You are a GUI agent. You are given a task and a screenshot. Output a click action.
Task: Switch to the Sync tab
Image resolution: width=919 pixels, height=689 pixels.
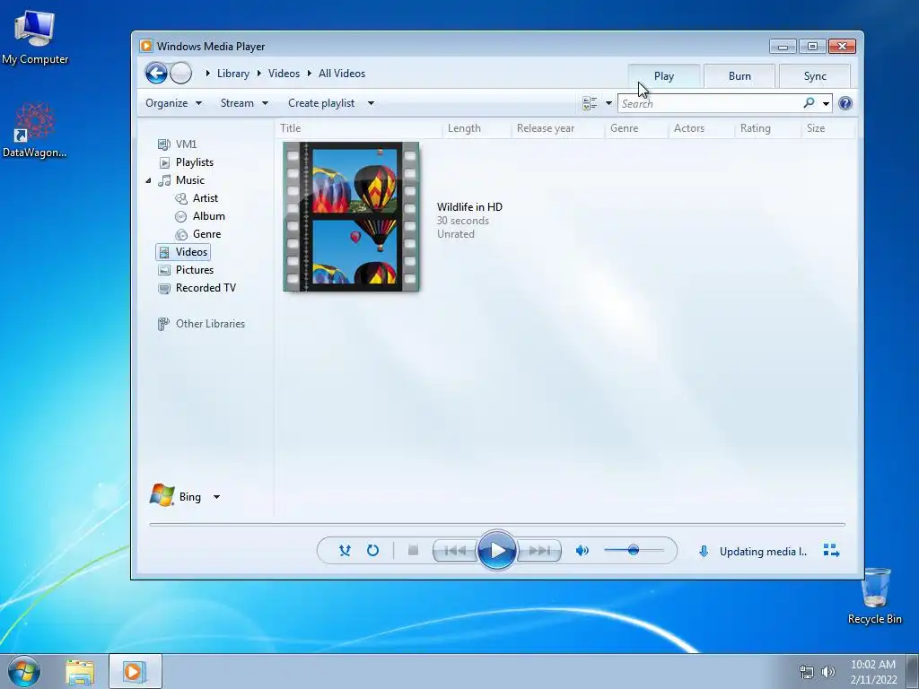tap(815, 76)
